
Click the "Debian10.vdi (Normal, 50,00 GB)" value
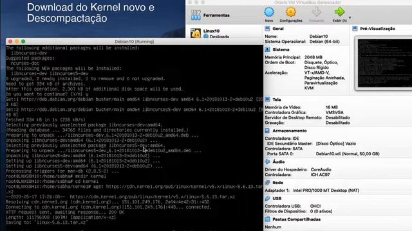[x=348, y=154]
